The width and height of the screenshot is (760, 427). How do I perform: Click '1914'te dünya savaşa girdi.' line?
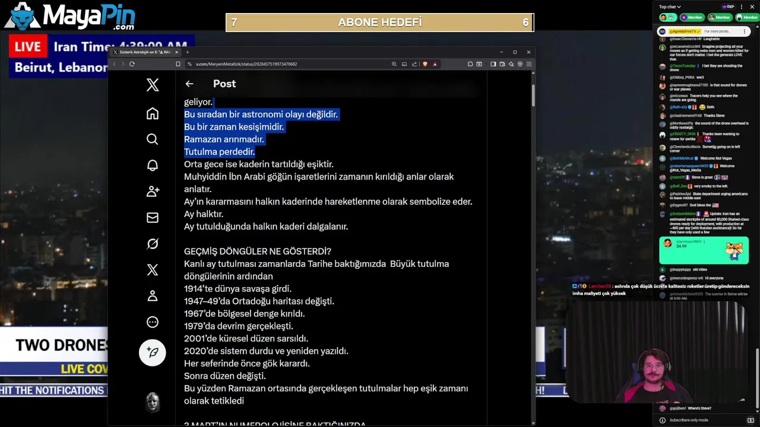pos(237,289)
